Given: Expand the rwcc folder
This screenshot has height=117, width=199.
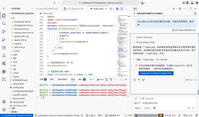Looking at the screenshot, I should pyautogui.click(x=11, y=62).
